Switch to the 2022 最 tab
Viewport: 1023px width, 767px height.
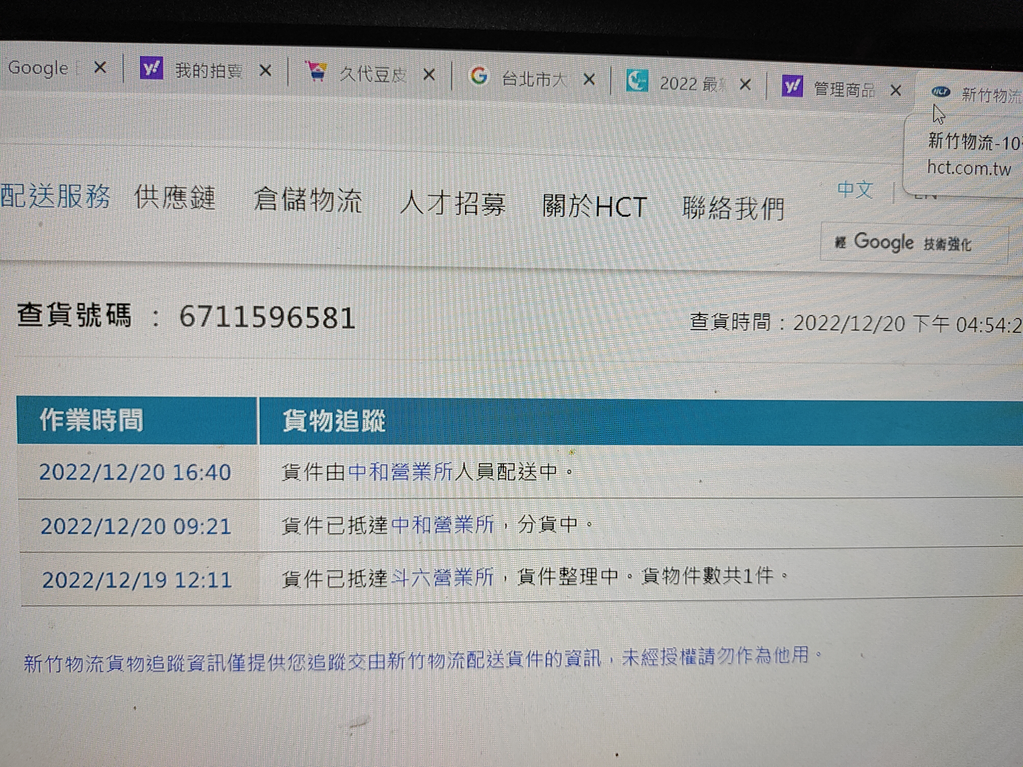coord(689,83)
